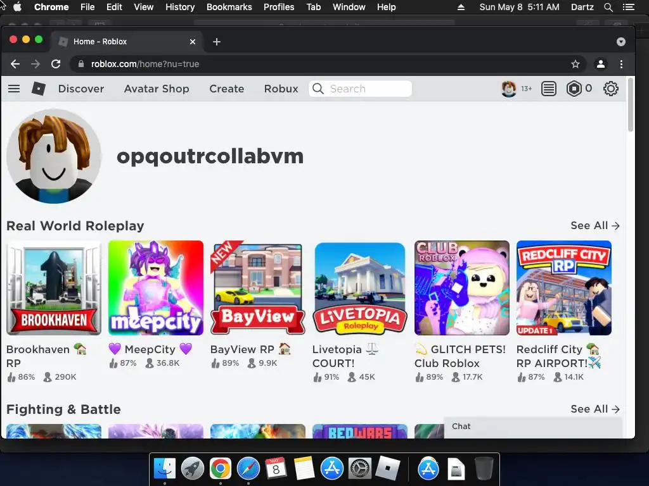Open the Window menu
The width and height of the screenshot is (649, 486).
[x=349, y=7]
